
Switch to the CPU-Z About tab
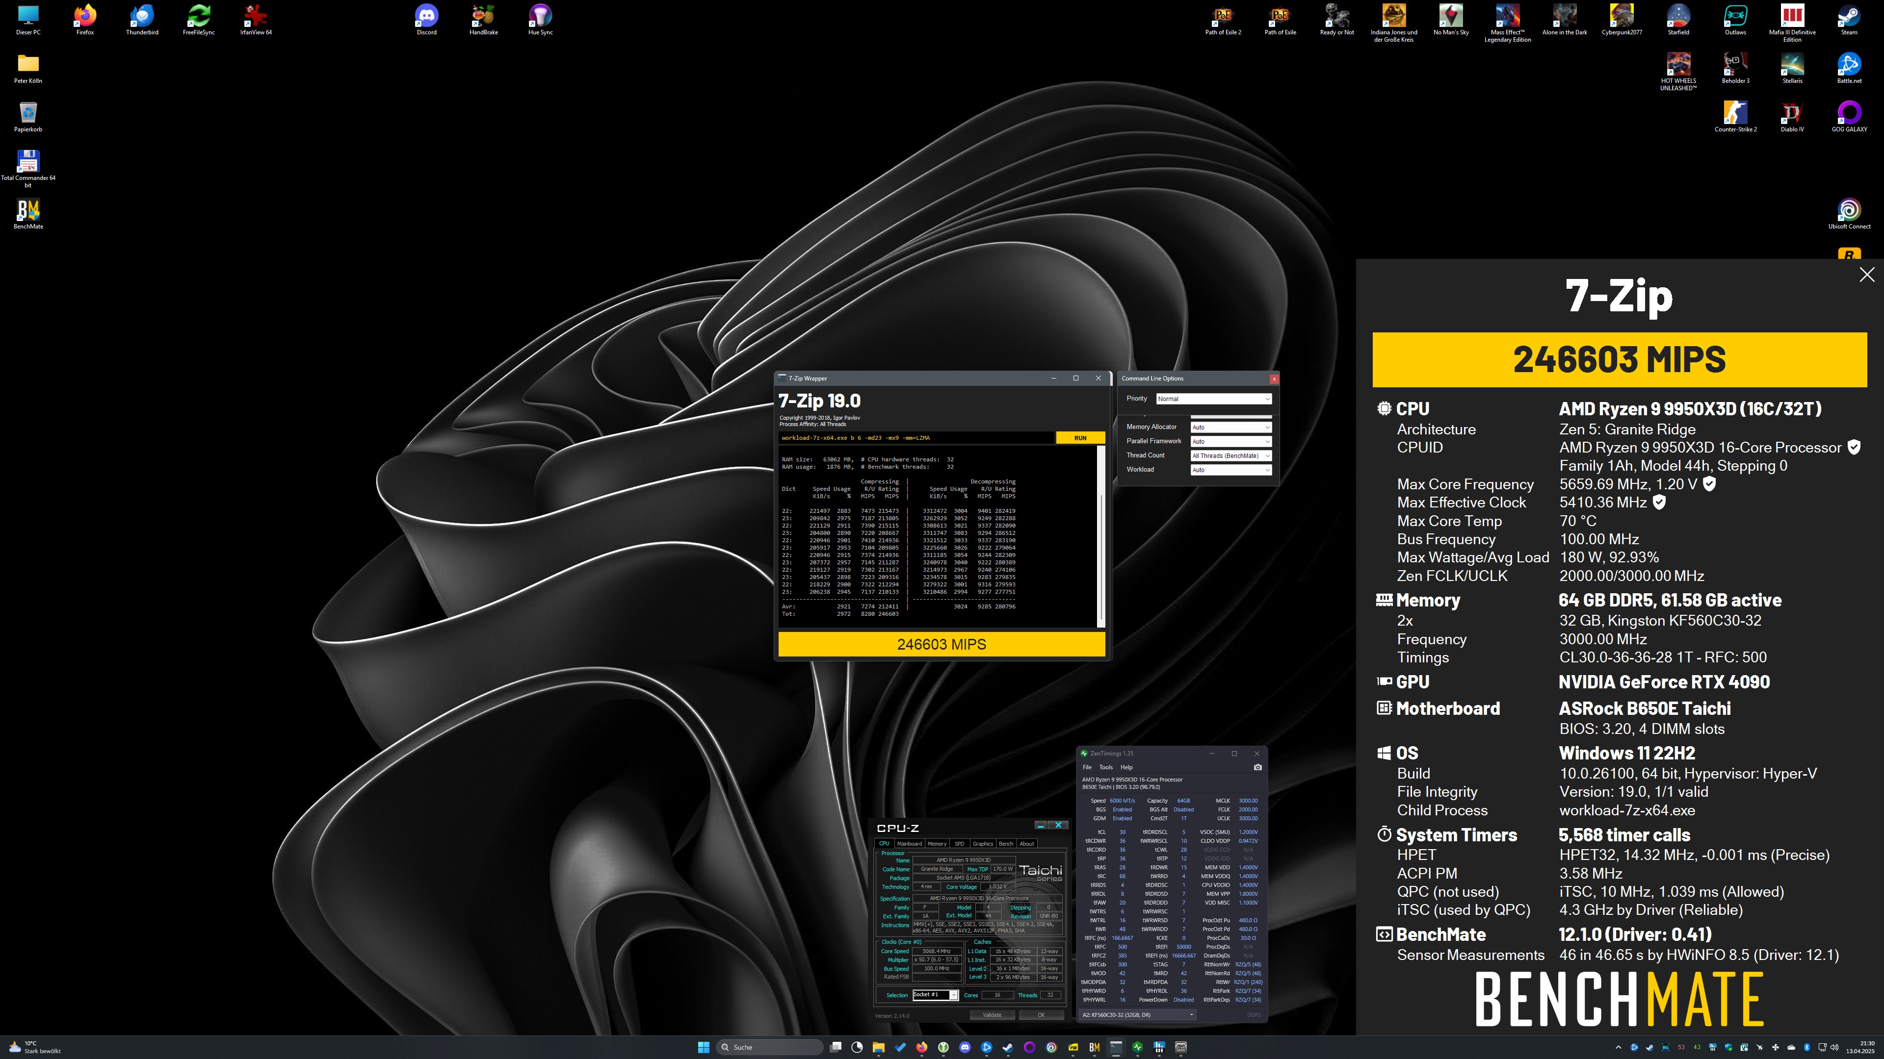coord(1027,843)
